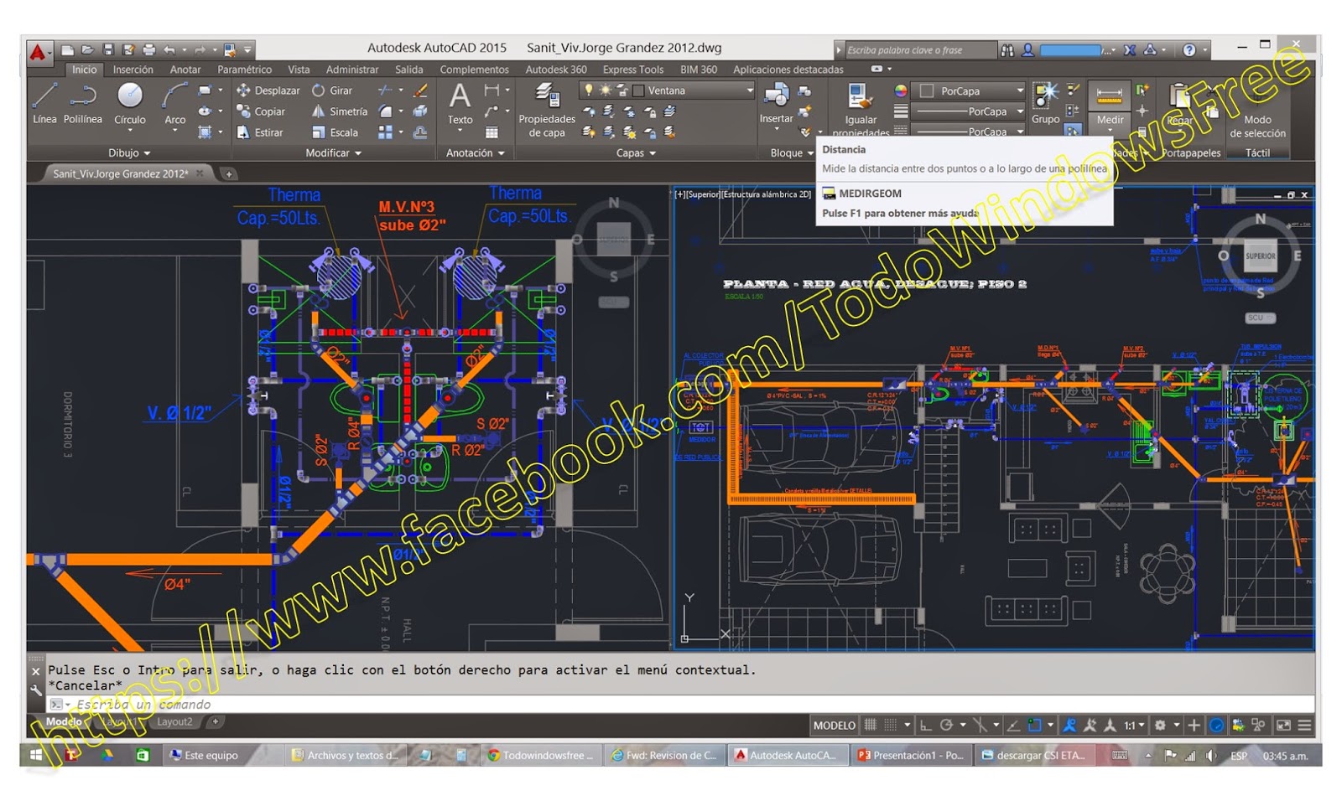Click the Borrar eraser icon in Modificar panel
Viewport: 1342px width, 801px height.
click(x=420, y=90)
